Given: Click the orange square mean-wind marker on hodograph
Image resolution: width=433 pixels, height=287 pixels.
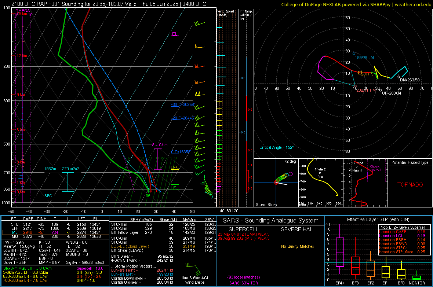Looking at the screenshot, I should pyautogui.click(x=360, y=73).
